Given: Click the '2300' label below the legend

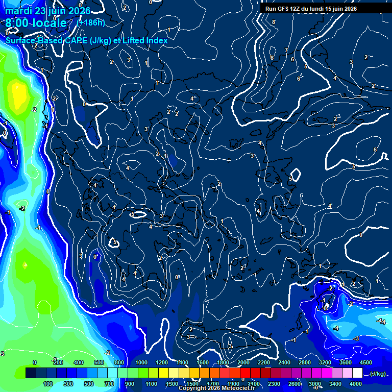Looking at the screenshot, I should (274, 384).
